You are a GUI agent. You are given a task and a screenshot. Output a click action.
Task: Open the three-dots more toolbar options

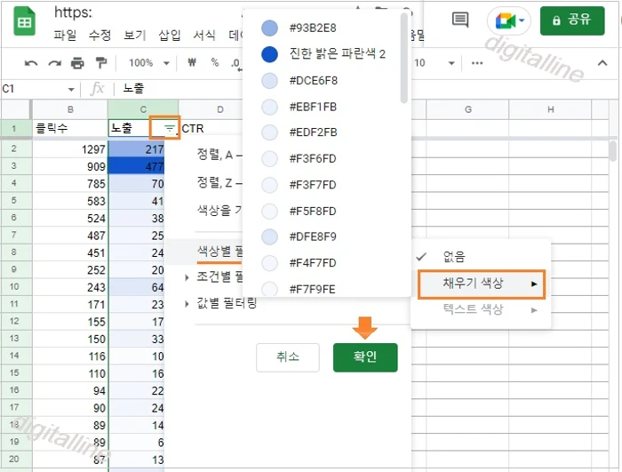tap(477, 63)
